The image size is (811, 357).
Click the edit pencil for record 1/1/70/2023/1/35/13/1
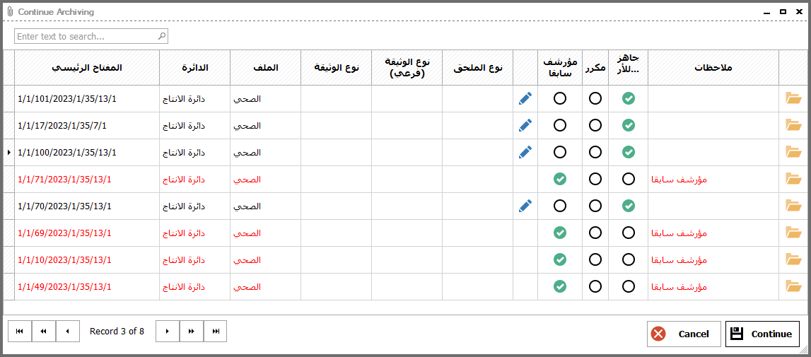525,206
